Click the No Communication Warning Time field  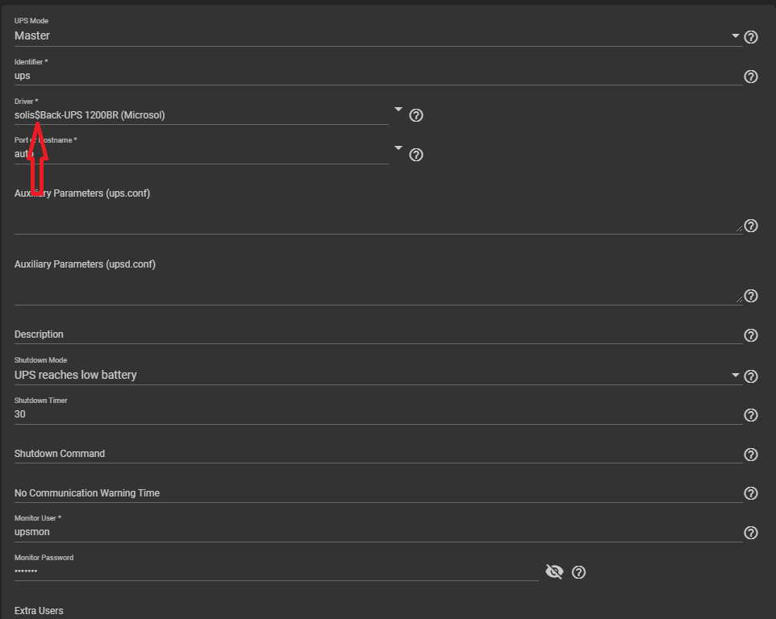click(371, 493)
